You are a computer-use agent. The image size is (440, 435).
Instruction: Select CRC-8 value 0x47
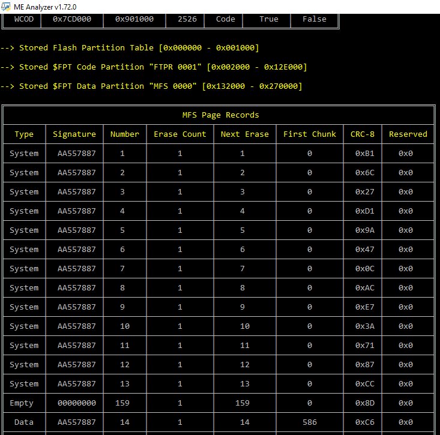point(365,250)
